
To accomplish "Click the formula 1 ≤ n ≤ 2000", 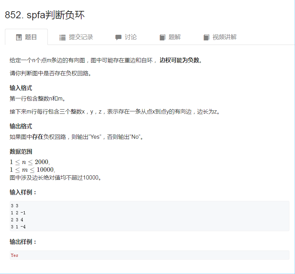I will point(29,162).
